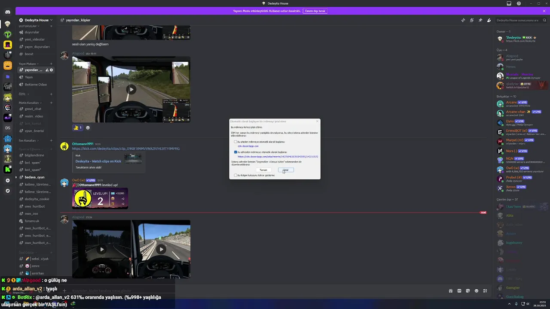Expand the 'ÖZEL' category

coord(24,94)
